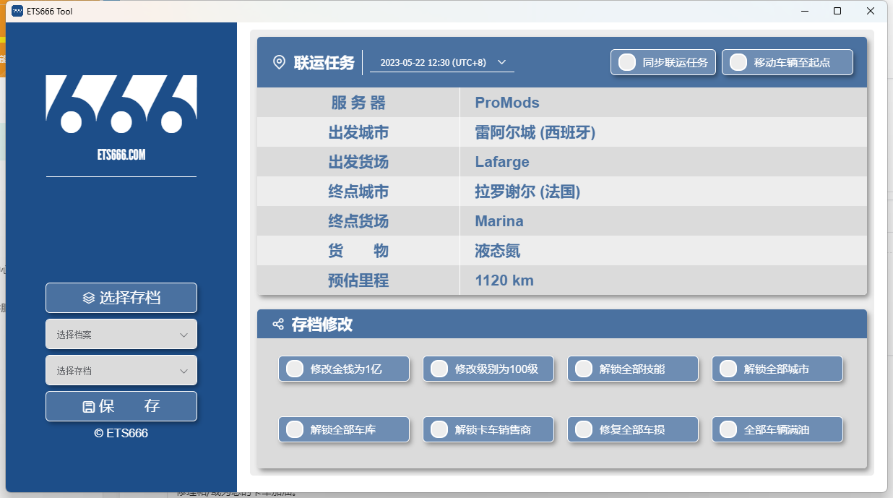Screen dimensions: 893x498
Task: Toggle 移动车辆至起点 option
Action: (x=788, y=62)
